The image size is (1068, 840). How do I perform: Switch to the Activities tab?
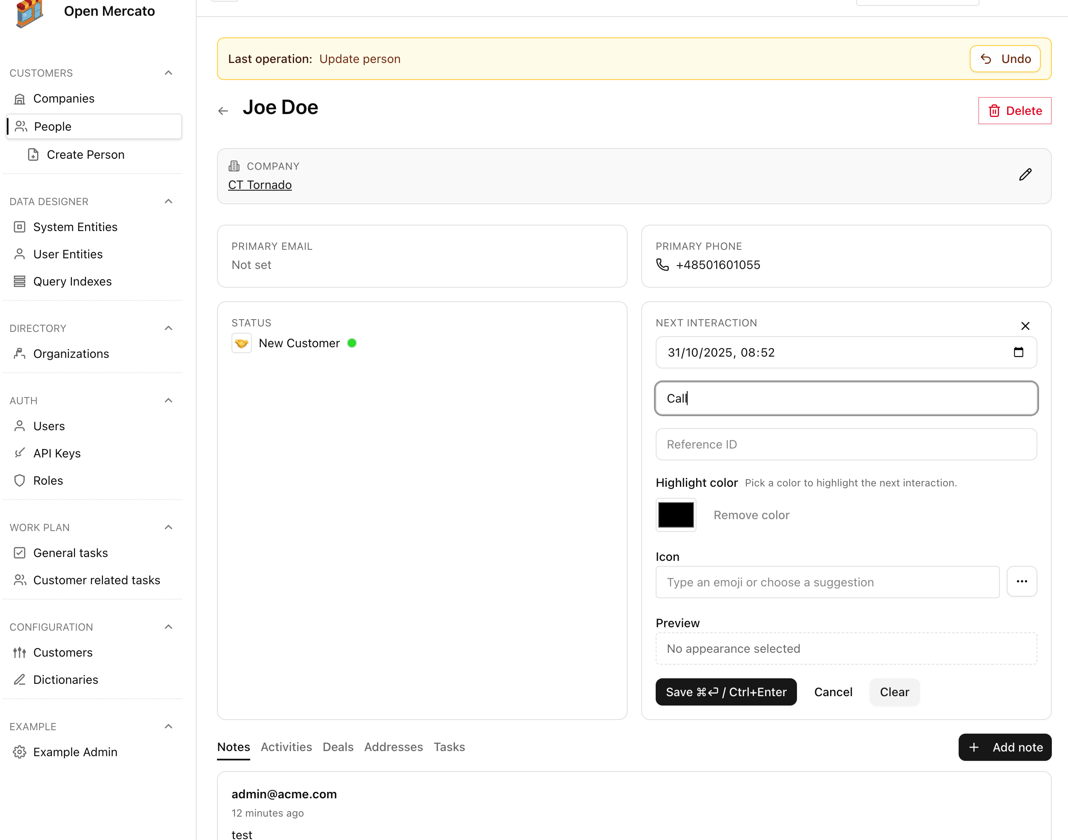[x=286, y=746]
